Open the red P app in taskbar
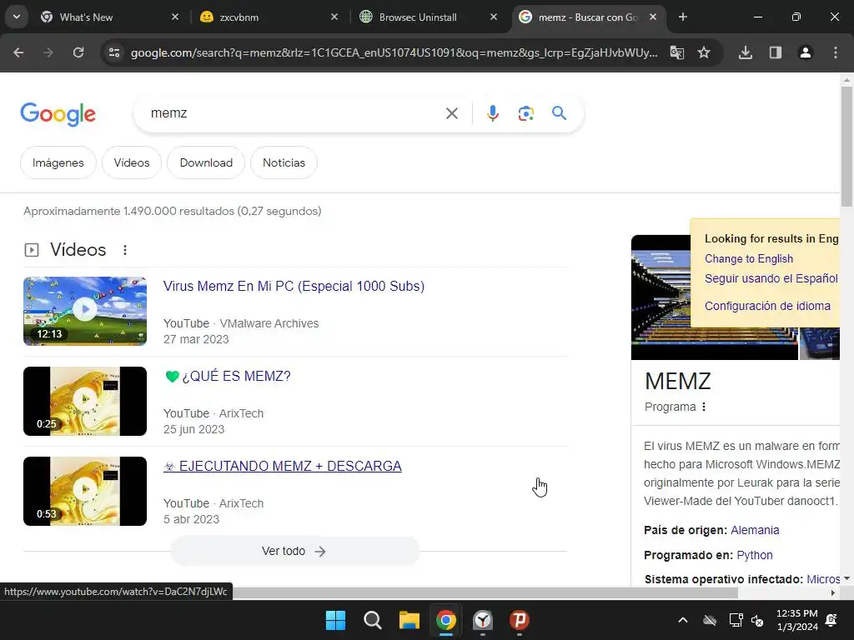Screen dimensions: 854x640 coord(520,620)
